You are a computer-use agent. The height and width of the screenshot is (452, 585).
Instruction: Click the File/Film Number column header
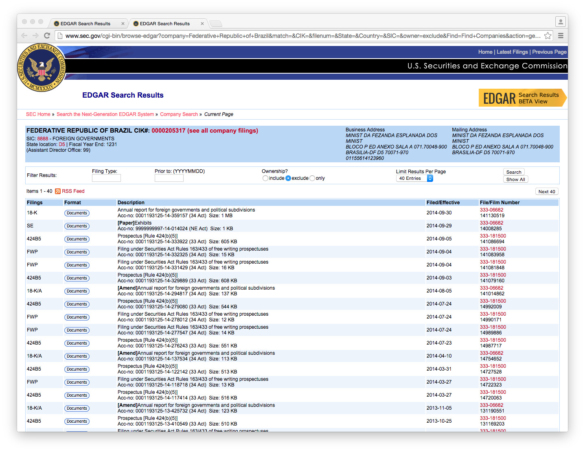pos(500,203)
